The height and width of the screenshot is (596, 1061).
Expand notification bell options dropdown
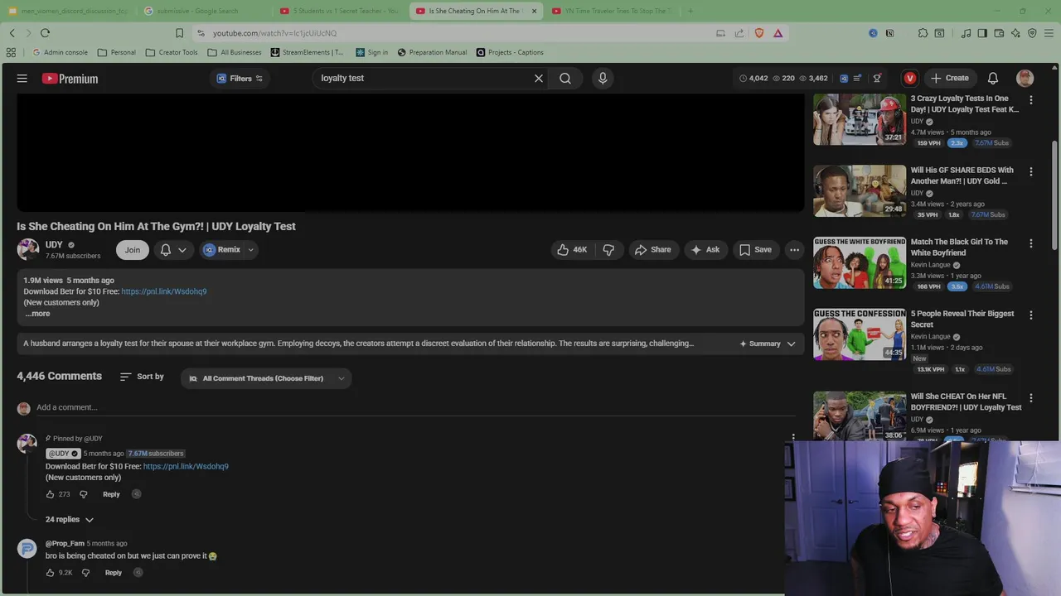[x=182, y=250]
